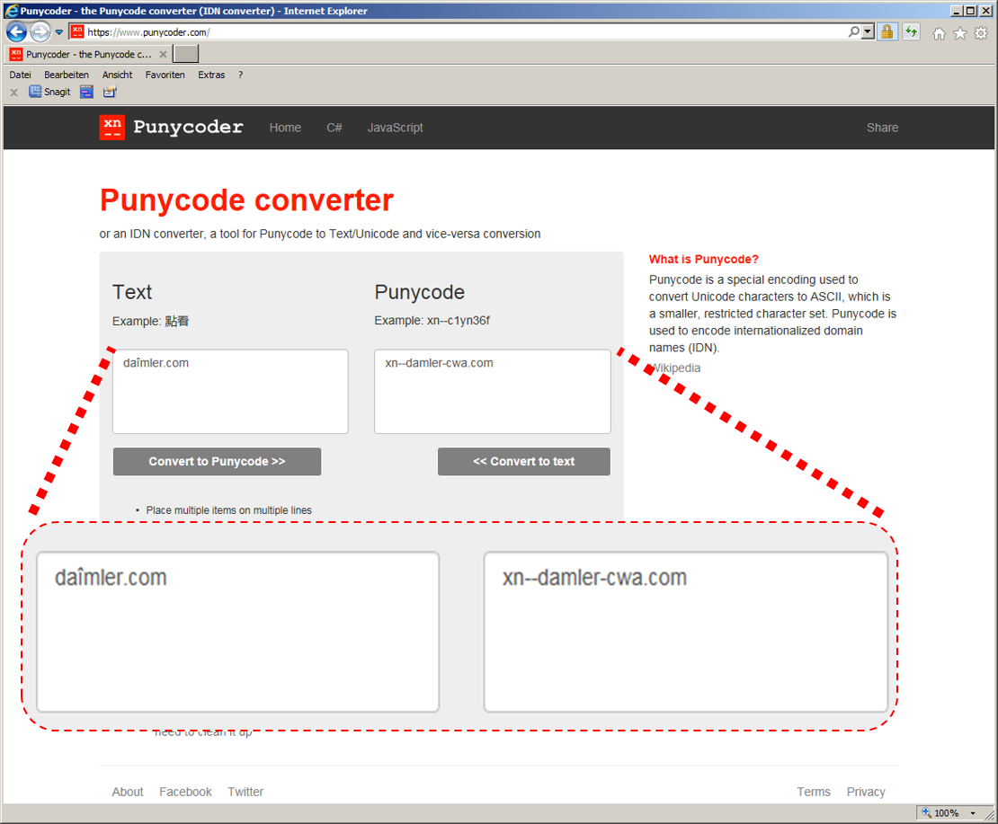Image resolution: width=998 pixels, height=824 pixels.
Task: Click the Text input box containing daîmler.com
Action: pyautogui.click(x=230, y=392)
